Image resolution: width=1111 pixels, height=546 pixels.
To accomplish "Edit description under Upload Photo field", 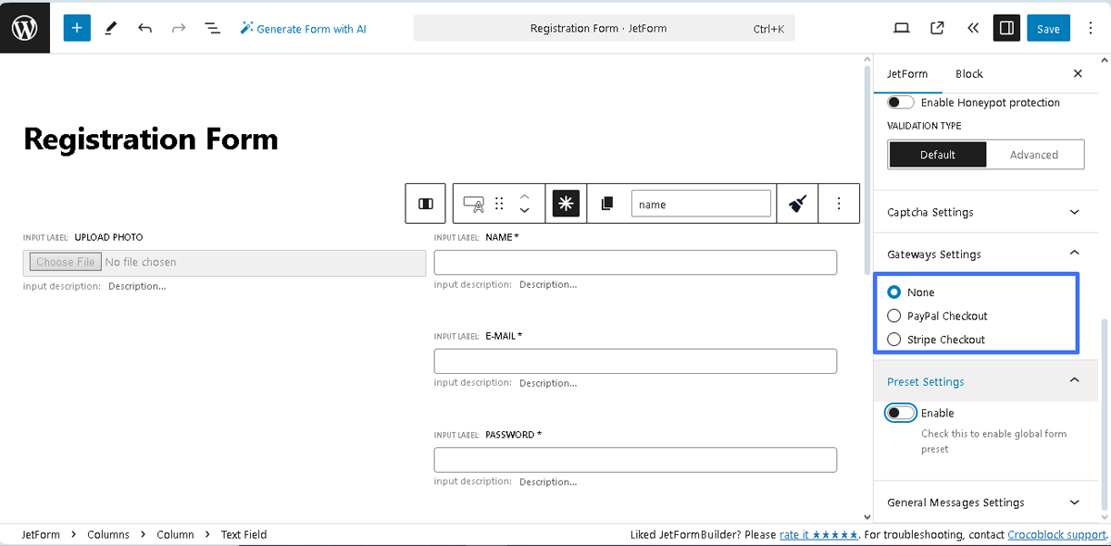I will click(137, 287).
